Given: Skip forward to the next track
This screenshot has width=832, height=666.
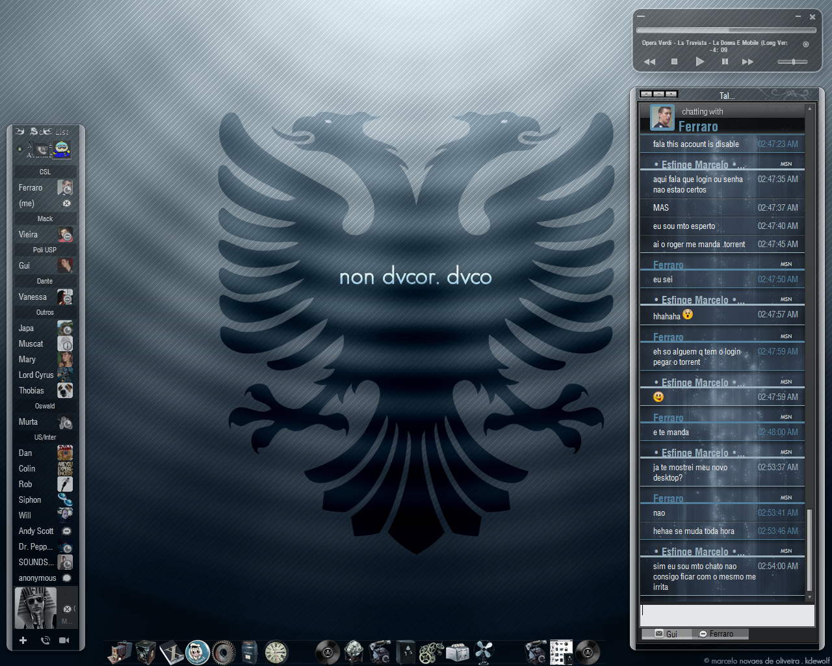Looking at the screenshot, I should [x=748, y=62].
